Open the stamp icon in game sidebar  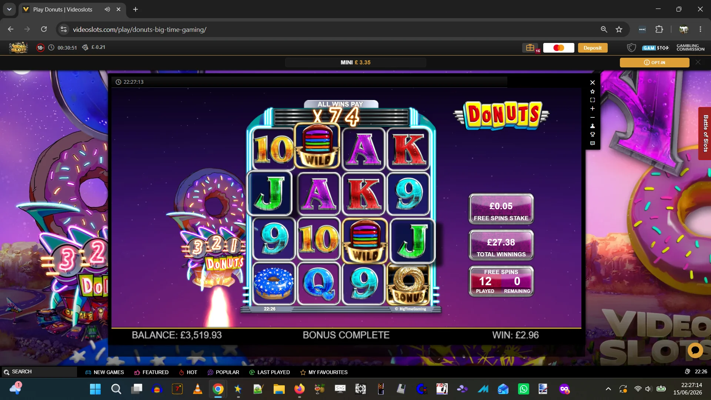tap(592, 126)
